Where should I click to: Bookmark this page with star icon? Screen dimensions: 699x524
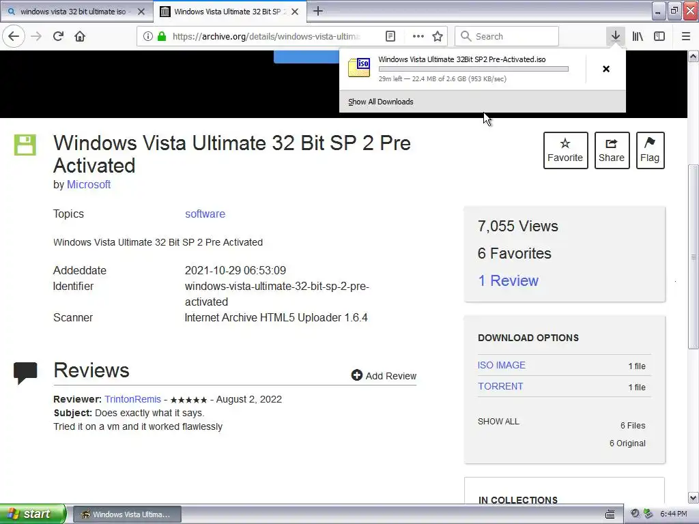(x=438, y=36)
